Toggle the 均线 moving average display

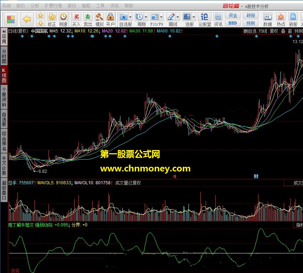(x=263, y=31)
